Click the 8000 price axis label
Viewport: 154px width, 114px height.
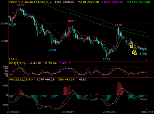point(4,24)
